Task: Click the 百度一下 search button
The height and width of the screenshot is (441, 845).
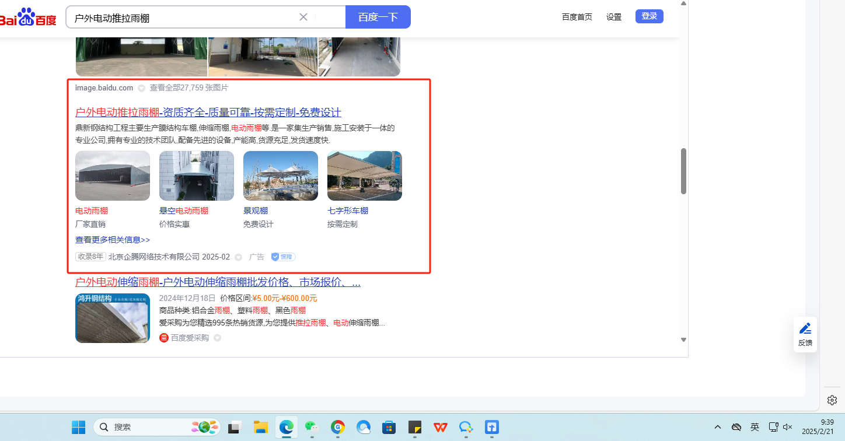Action: click(378, 17)
